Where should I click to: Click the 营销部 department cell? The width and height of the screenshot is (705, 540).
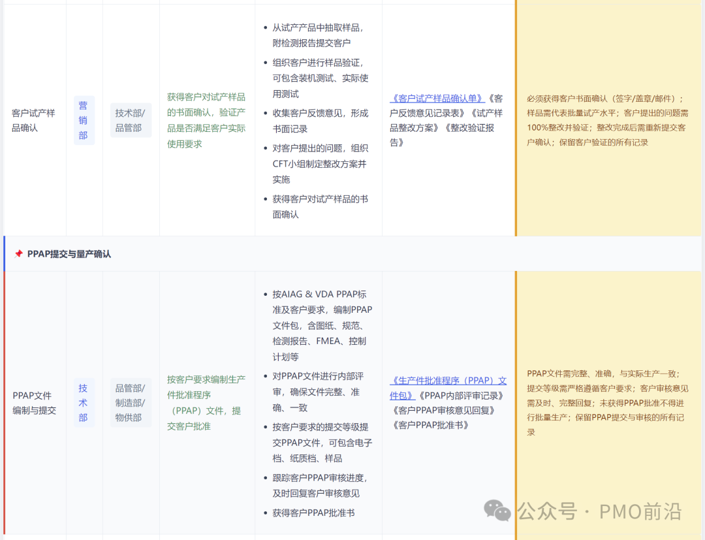[84, 120]
